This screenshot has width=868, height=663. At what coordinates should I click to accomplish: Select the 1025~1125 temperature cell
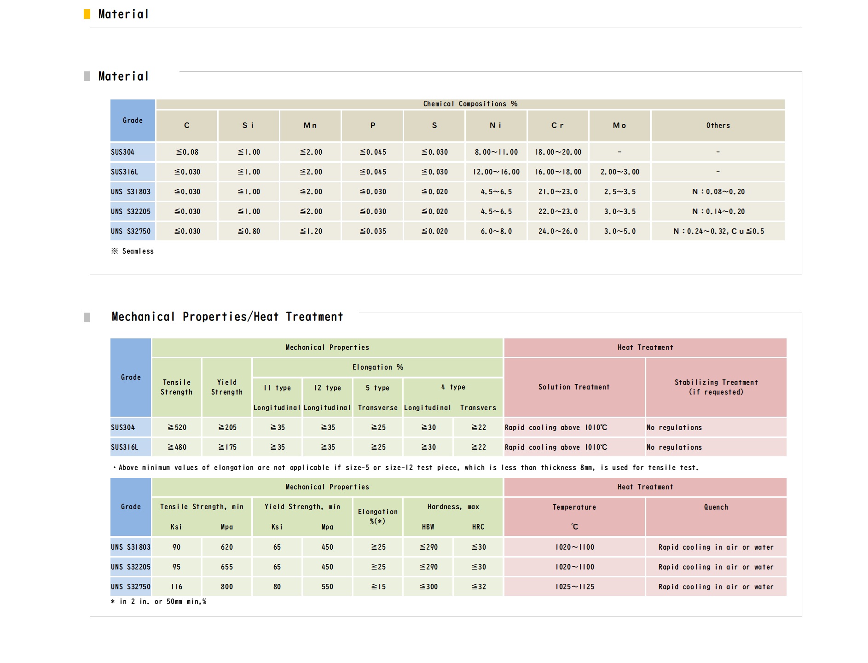(x=574, y=587)
